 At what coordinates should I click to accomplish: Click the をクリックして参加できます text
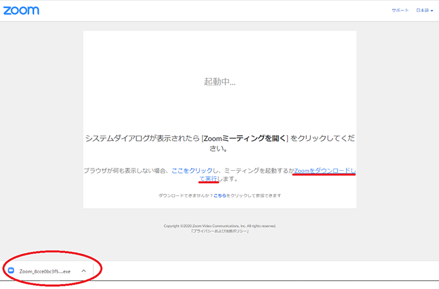[x=253, y=195]
